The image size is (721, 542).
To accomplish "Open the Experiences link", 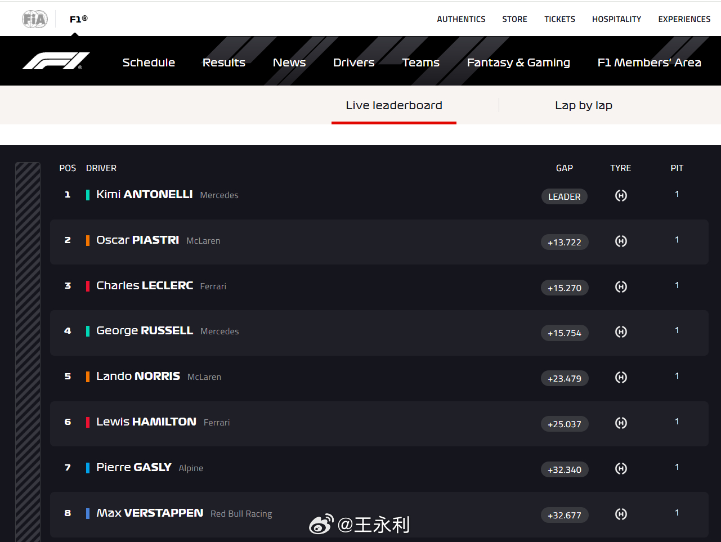I will 684,19.
